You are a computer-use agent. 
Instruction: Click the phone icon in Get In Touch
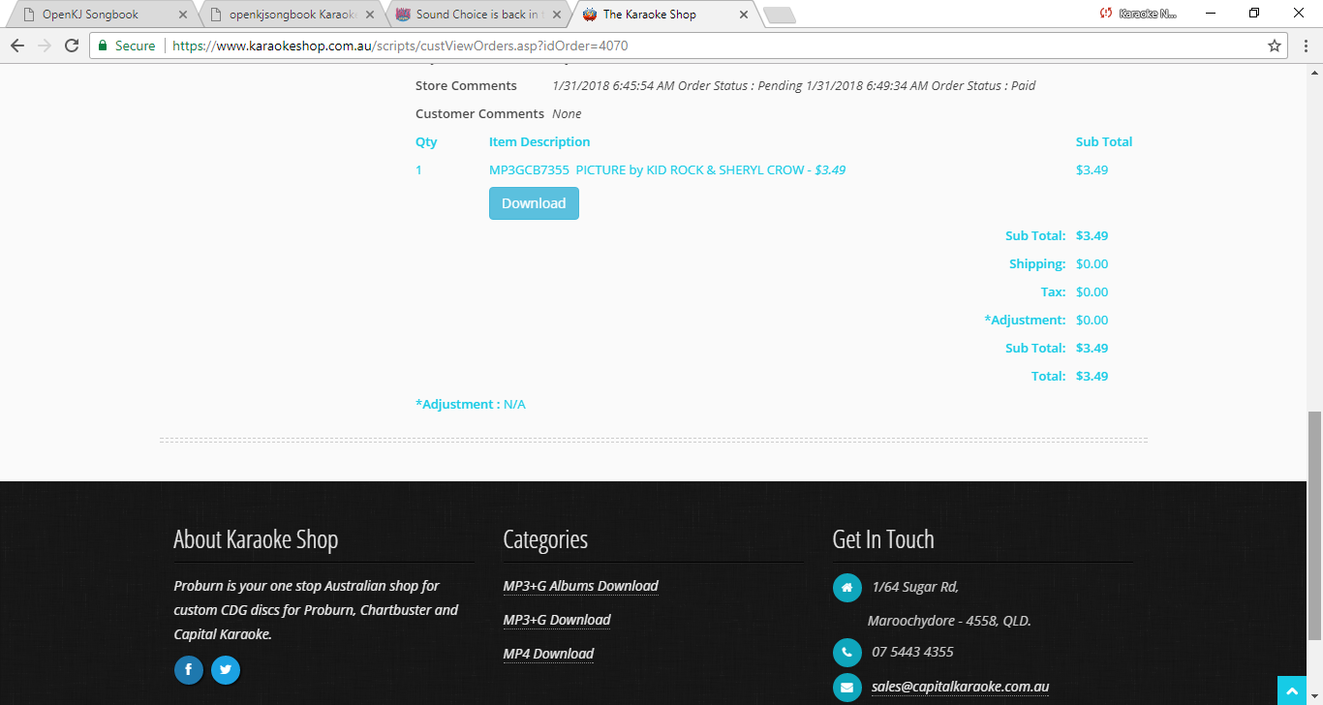pyautogui.click(x=846, y=652)
